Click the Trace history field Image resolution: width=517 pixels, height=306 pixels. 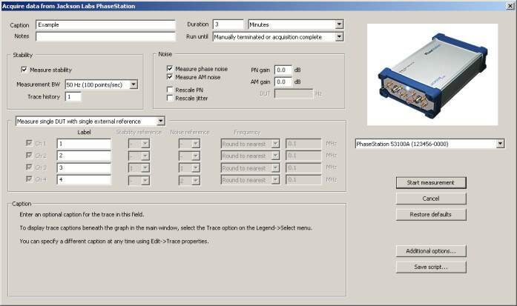click(73, 96)
